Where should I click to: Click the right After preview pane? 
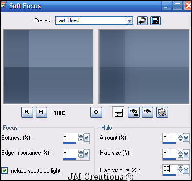[144, 66]
